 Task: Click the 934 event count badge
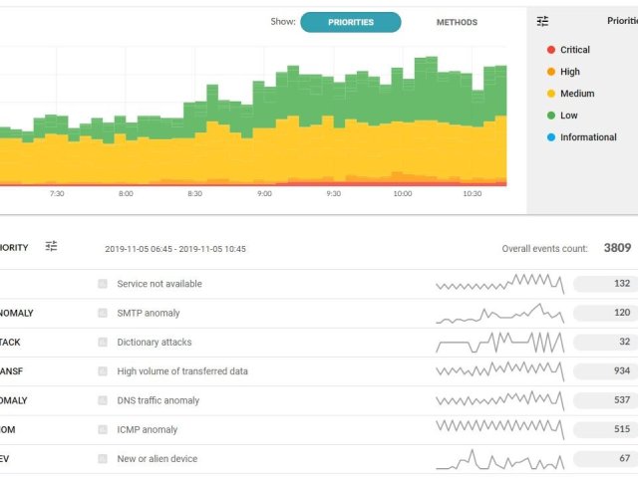[x=605, y=371]
